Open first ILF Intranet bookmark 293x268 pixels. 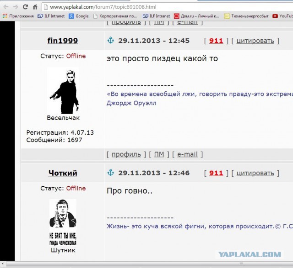pos(51,16)
